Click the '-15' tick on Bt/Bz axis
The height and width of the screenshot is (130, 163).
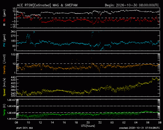coord(13,27)
